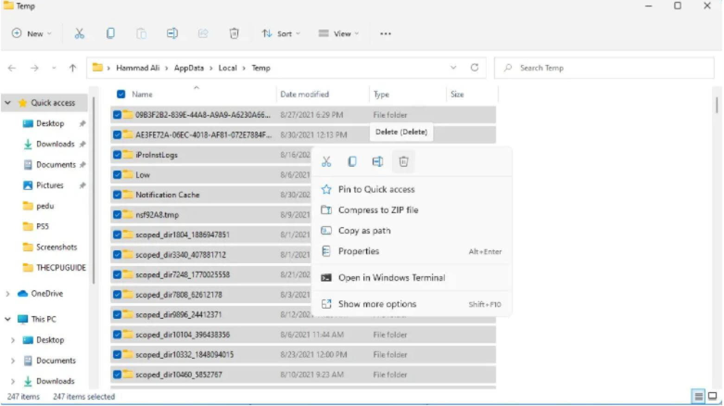Click the Search Temp input field
The height and width of the screenshot is (406, 724).
[604, 68]
